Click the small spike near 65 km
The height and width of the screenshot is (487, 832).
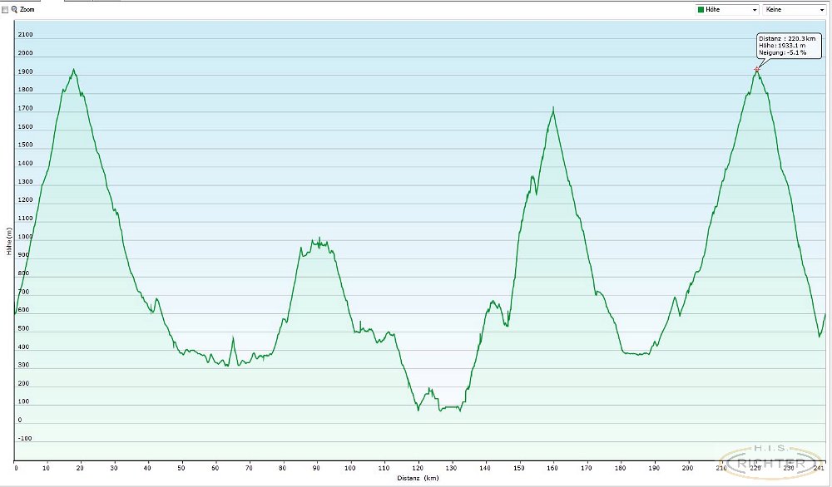[233, 337]
